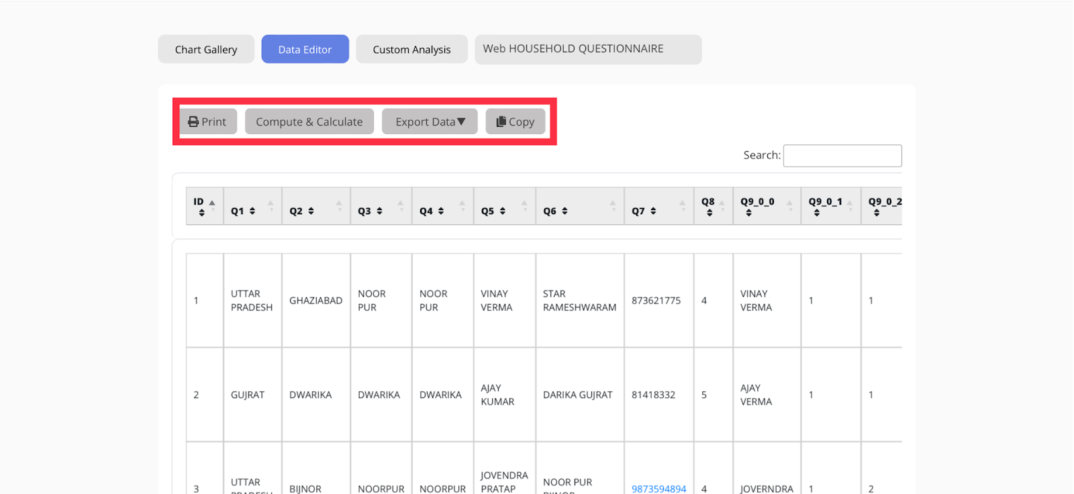Image resolution: width=1074 pixels, height=494 pixels.
Task: Sort table by Q8 column
Action: coord(714,206)
